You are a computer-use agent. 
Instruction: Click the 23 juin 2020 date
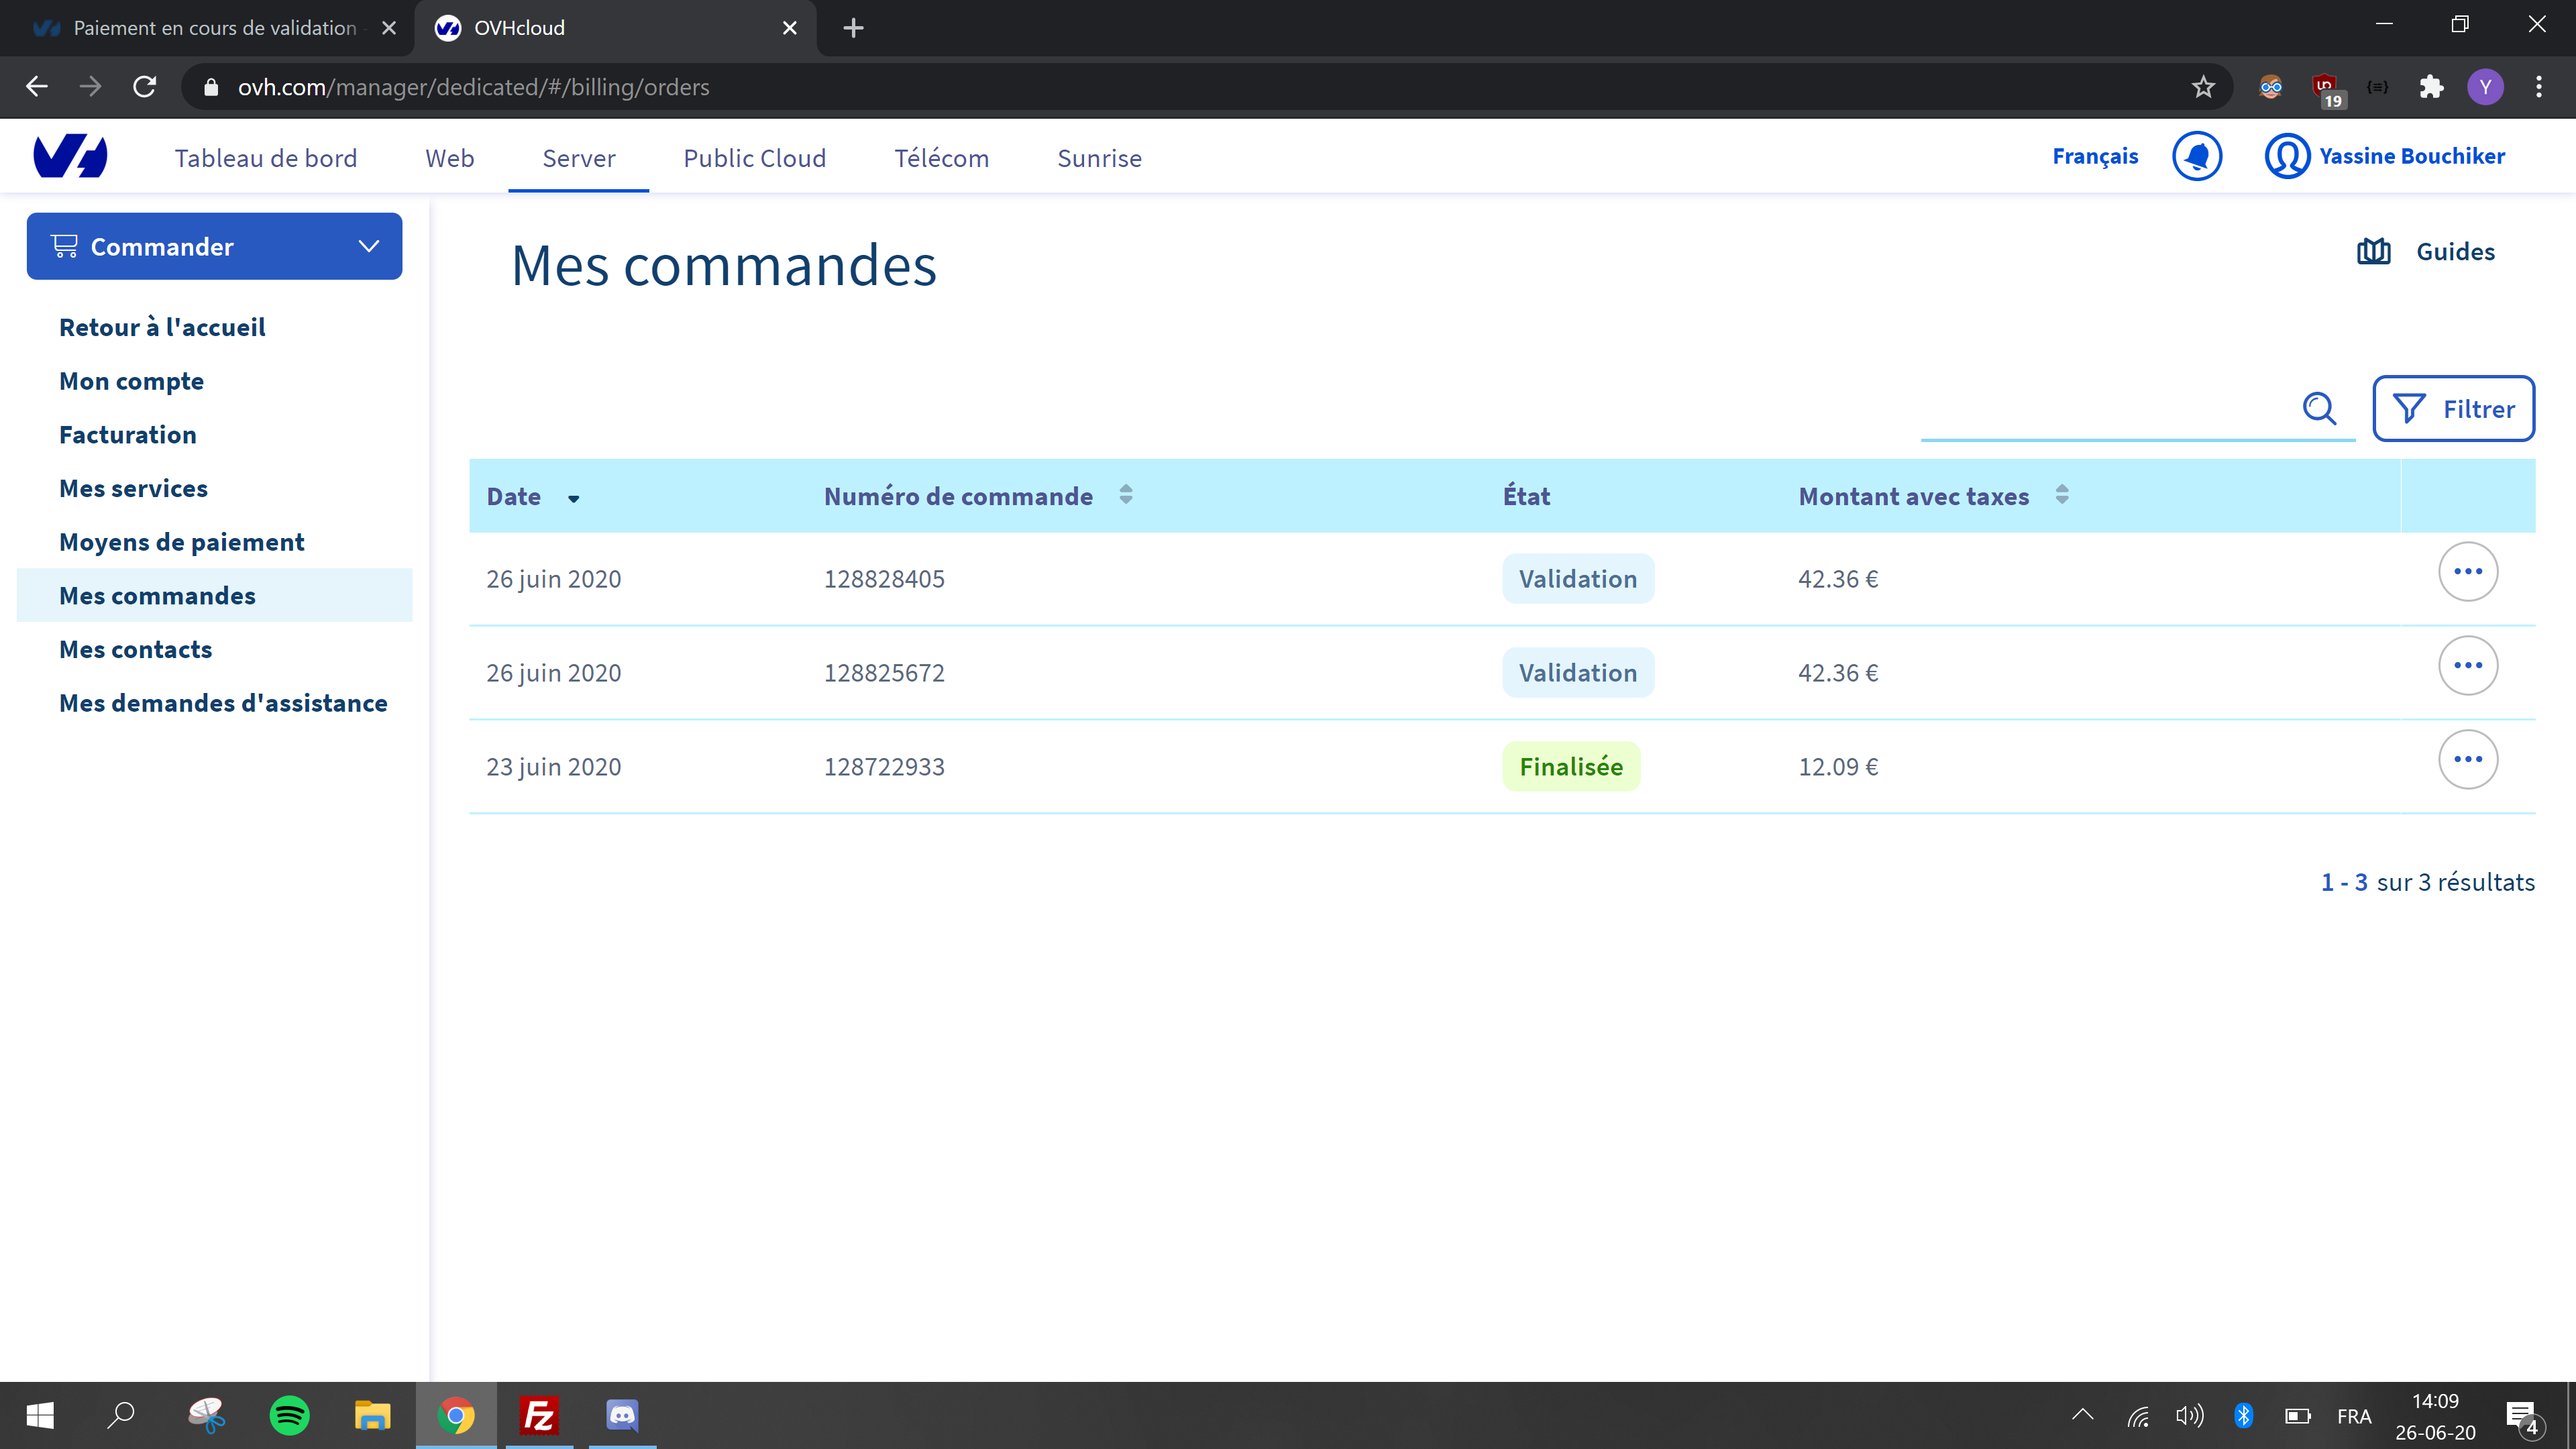pyautogui.click(x=553, y=767)
